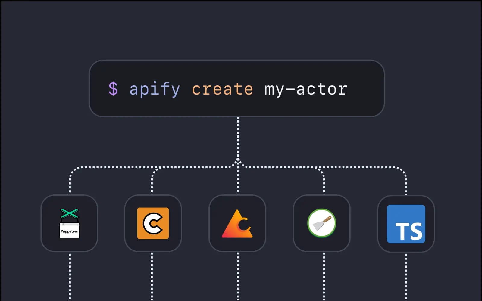Viewport: 482px width, 301px height.
Task: Click the green X atop the Puppeteer icon
Action: [70, 213]
